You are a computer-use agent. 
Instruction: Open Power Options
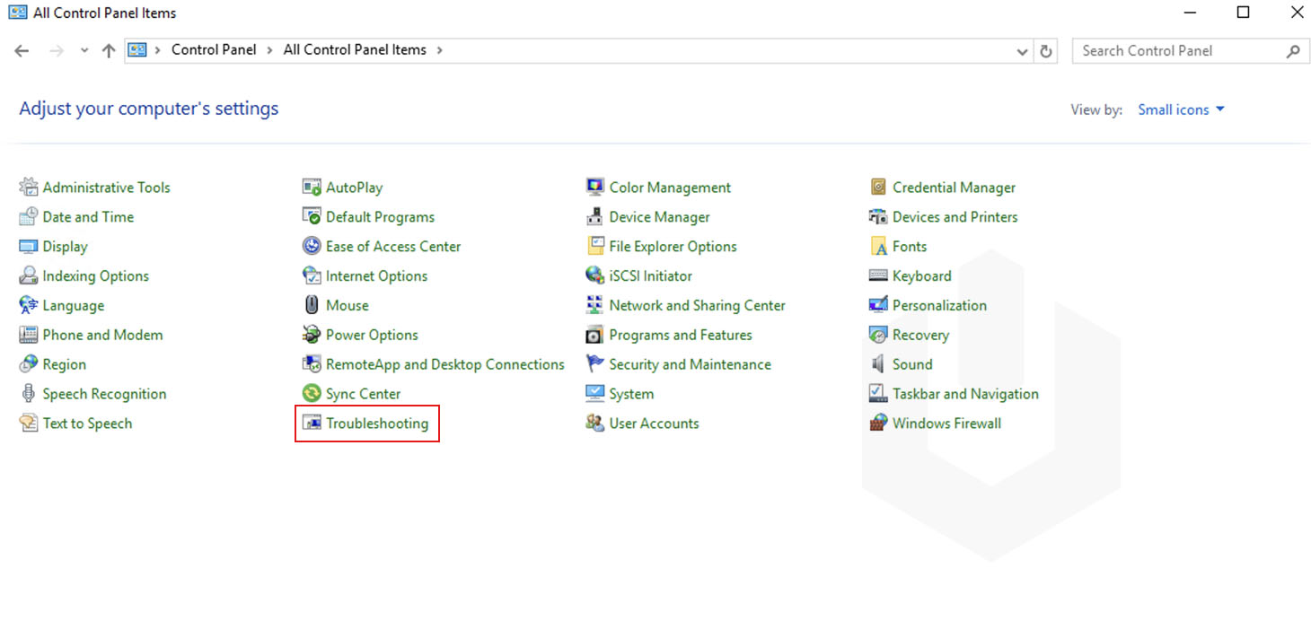click(x=371, y=335)
